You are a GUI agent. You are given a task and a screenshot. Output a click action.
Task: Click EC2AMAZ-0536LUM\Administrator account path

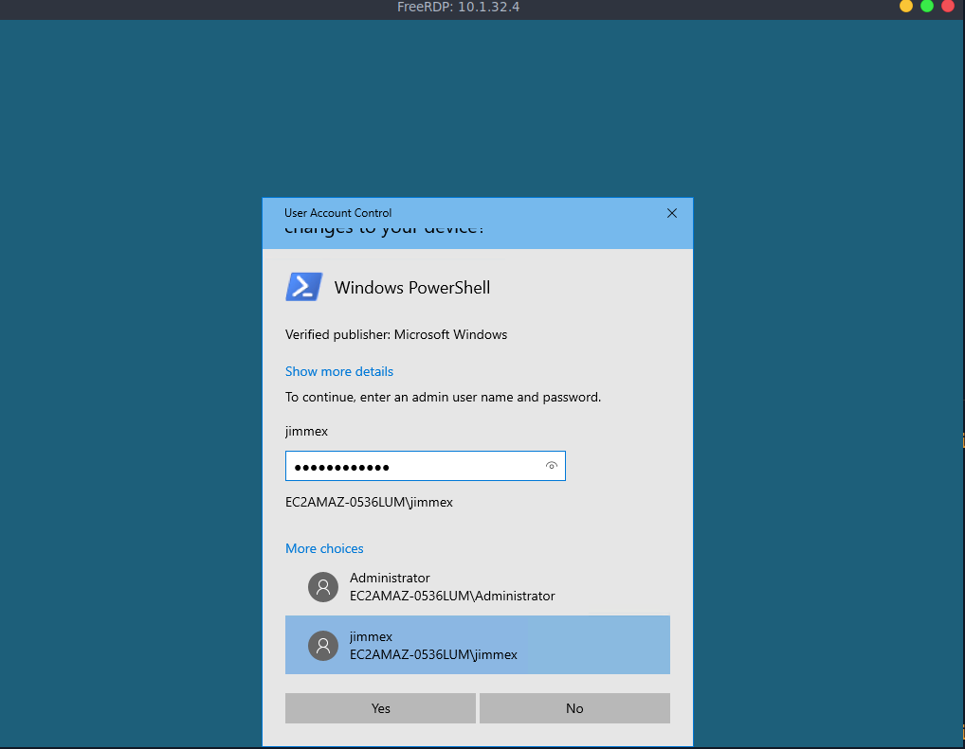(452, 596)
